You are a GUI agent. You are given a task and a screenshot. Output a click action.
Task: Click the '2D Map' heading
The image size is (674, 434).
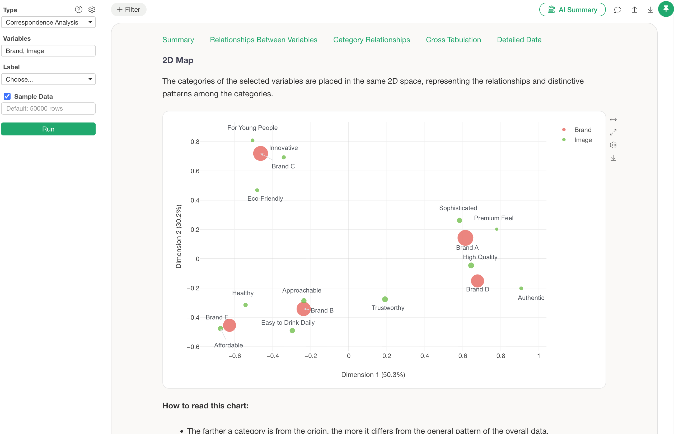click(x=178, y=60)
